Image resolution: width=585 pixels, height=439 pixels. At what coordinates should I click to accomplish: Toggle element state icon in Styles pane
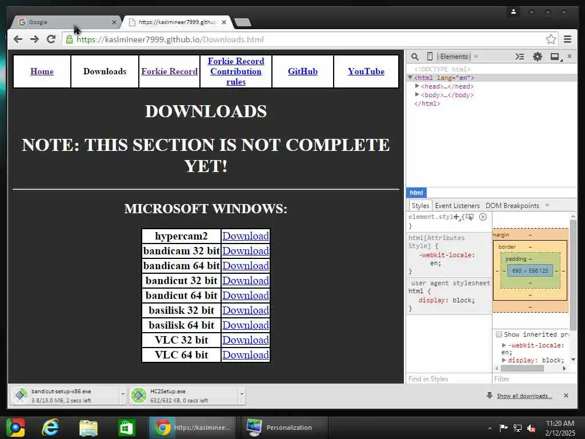470,217
